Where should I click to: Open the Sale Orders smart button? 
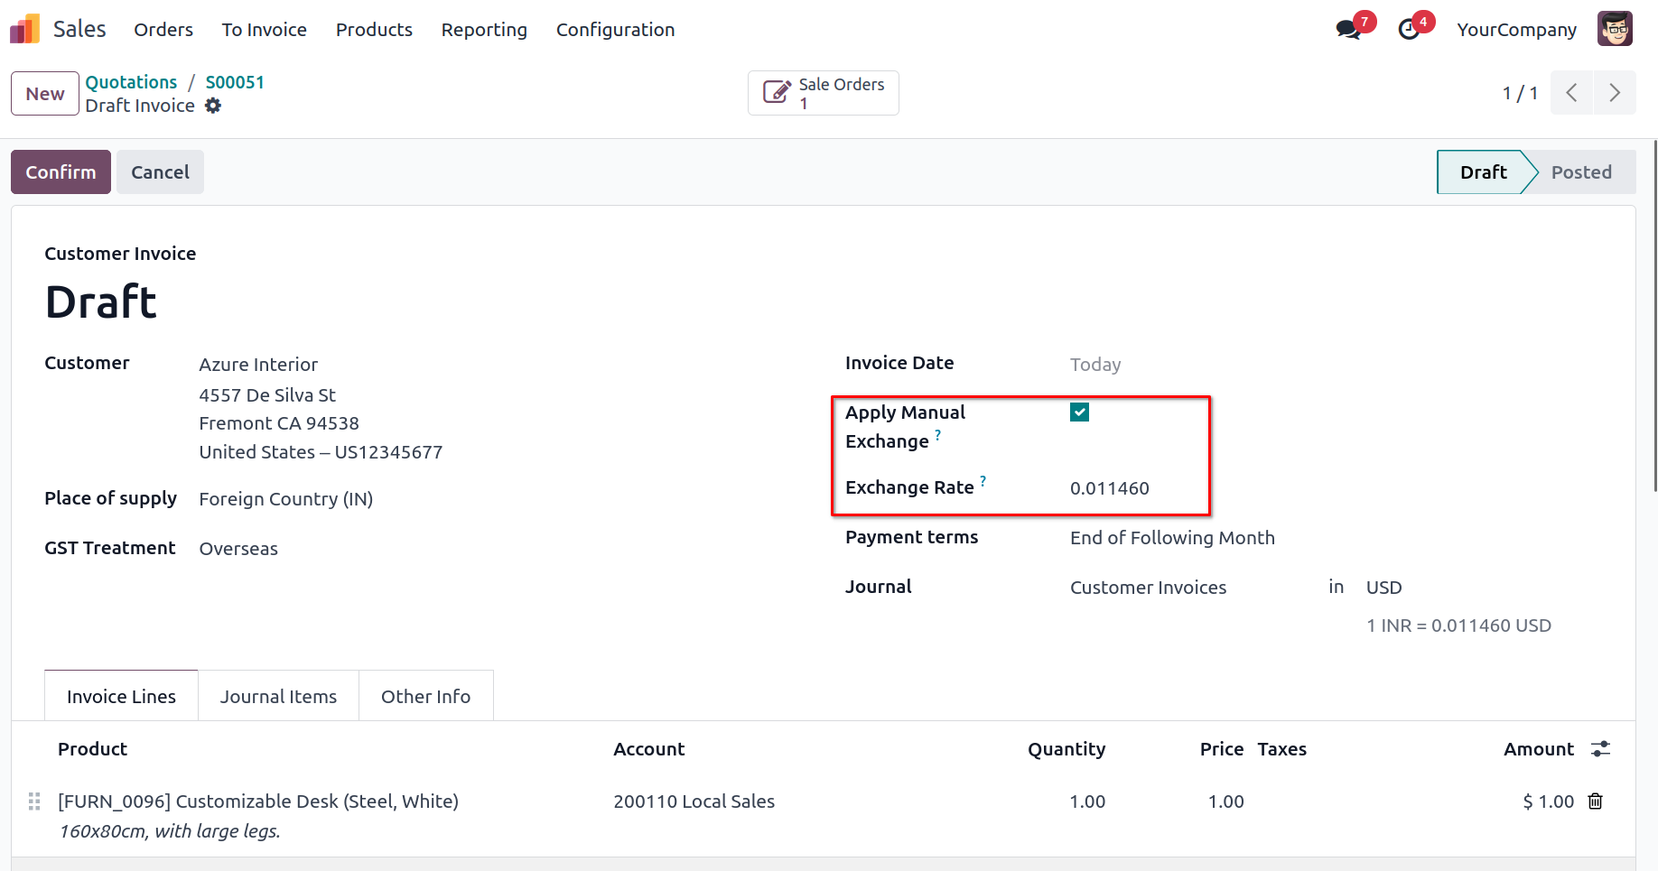point(824,93)
